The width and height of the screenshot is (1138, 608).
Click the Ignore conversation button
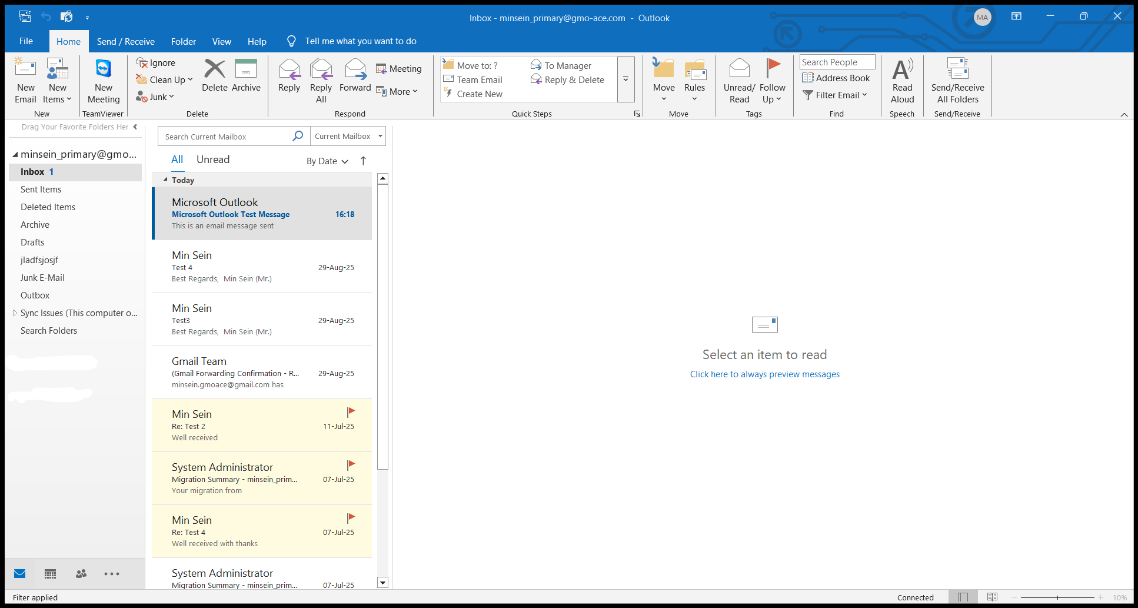pyautogui.click(x=156, y=63)
